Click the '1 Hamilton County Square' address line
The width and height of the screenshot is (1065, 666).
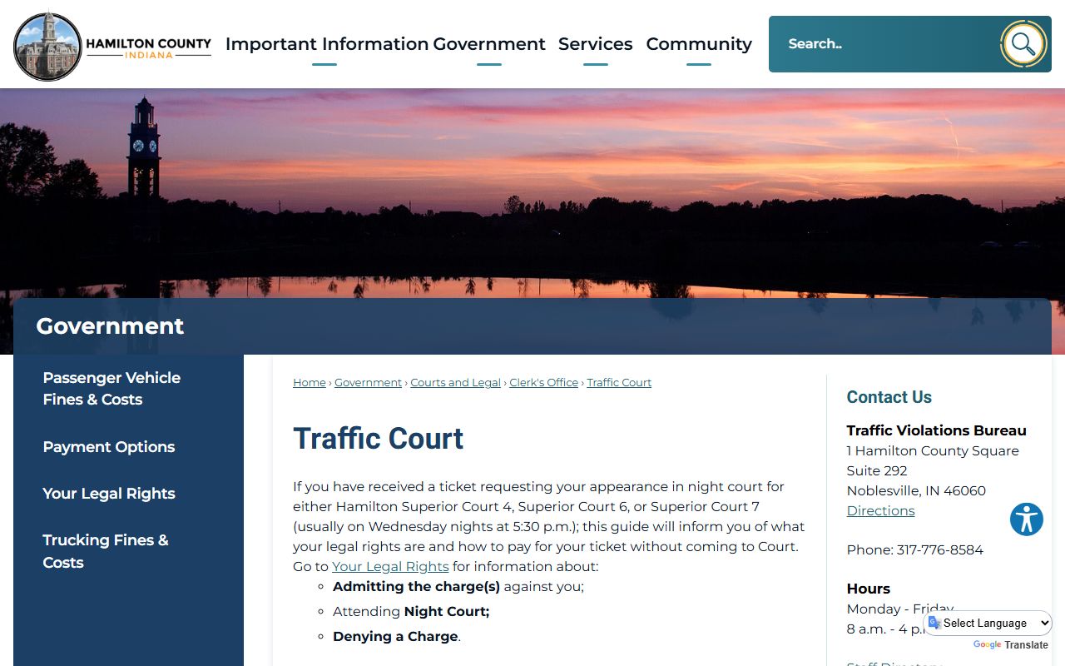click(x=933, y=451)
